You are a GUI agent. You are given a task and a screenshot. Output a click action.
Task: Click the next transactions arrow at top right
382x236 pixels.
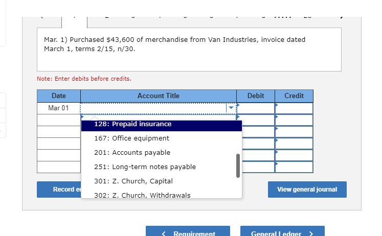[342, 17]
